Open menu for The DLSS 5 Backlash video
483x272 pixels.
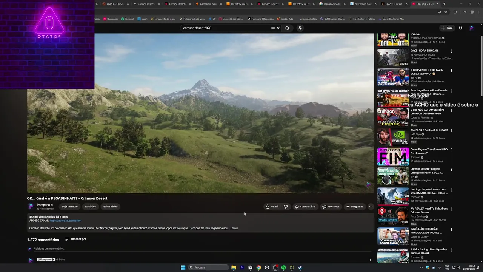click(x=452, y=131)
